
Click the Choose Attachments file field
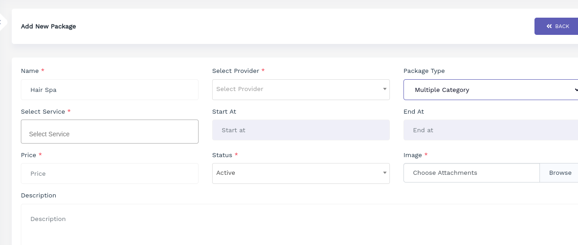coord(471,173)
